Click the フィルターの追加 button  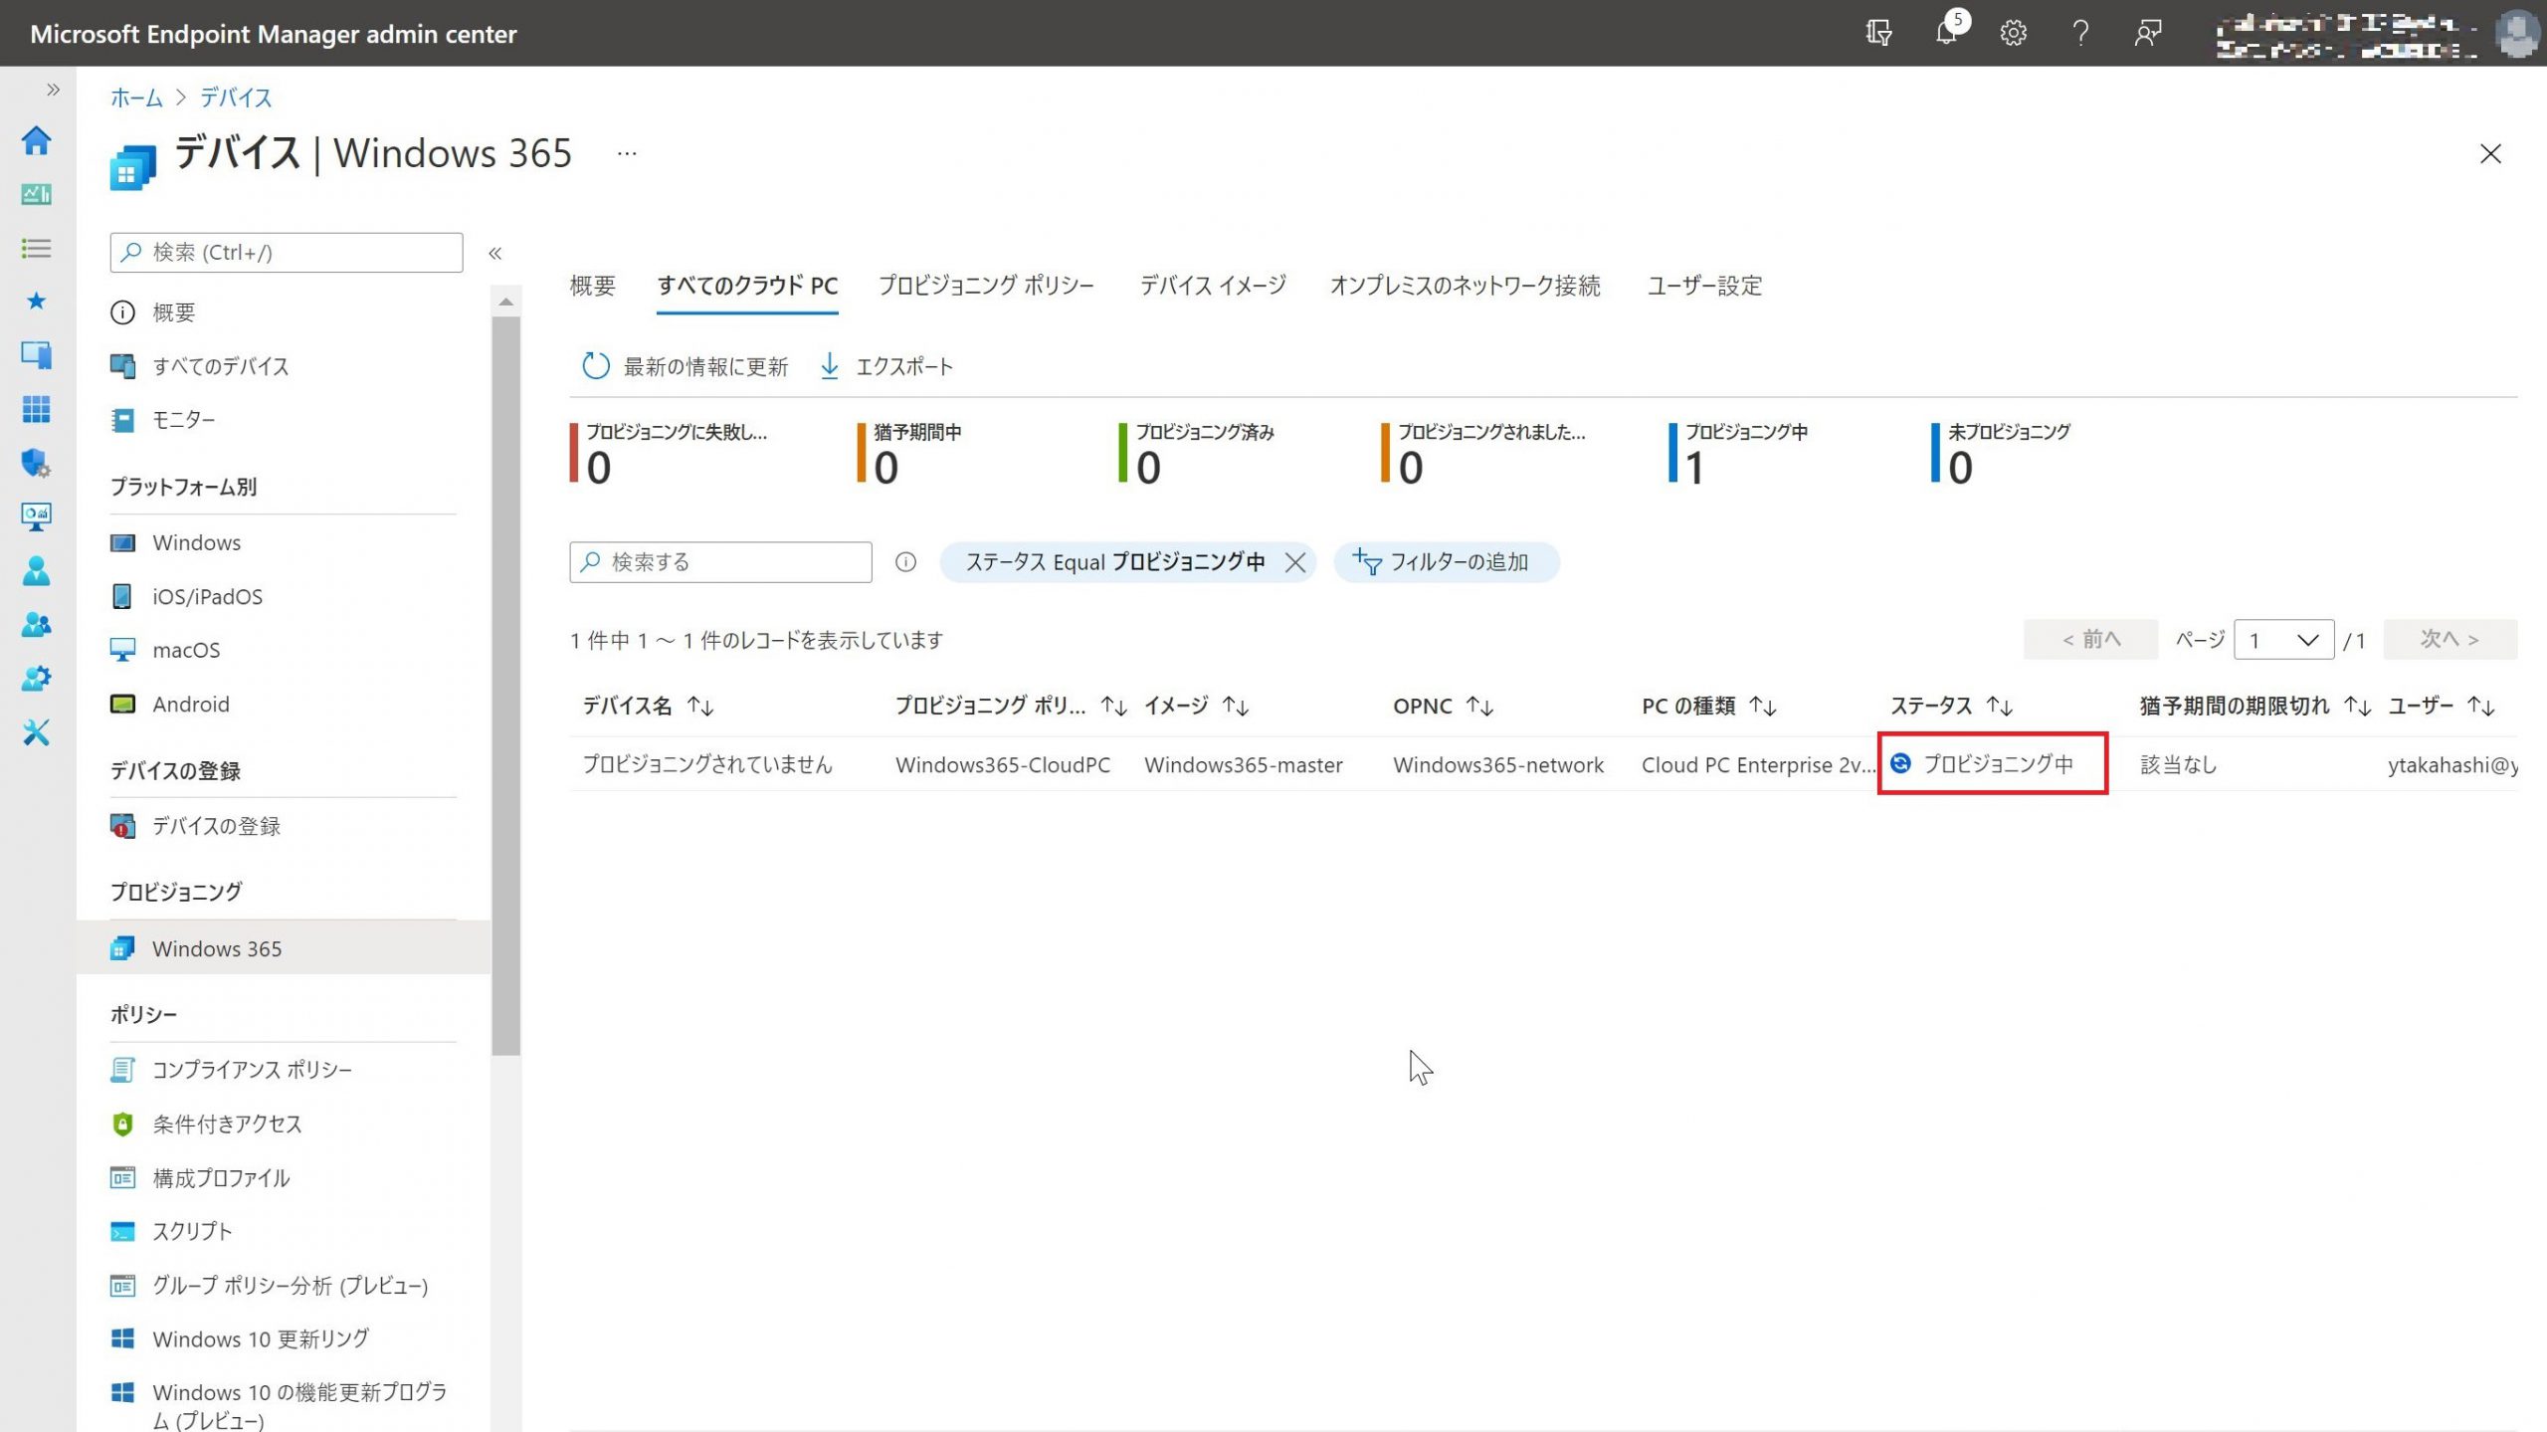point(1446,562)
